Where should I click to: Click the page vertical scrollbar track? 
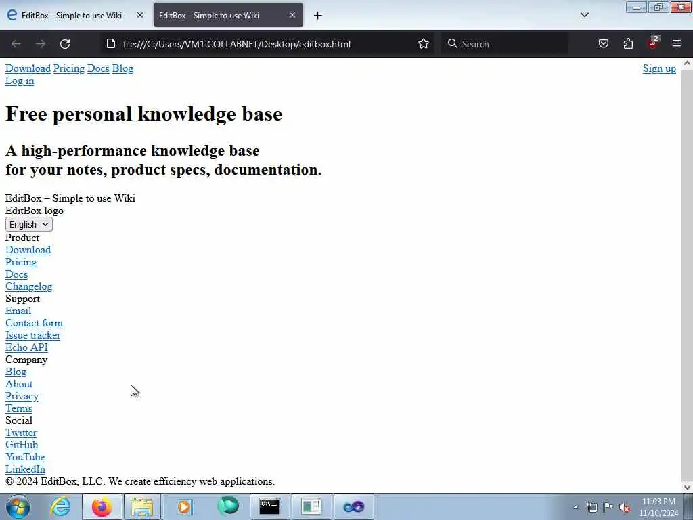click(687, 274)
